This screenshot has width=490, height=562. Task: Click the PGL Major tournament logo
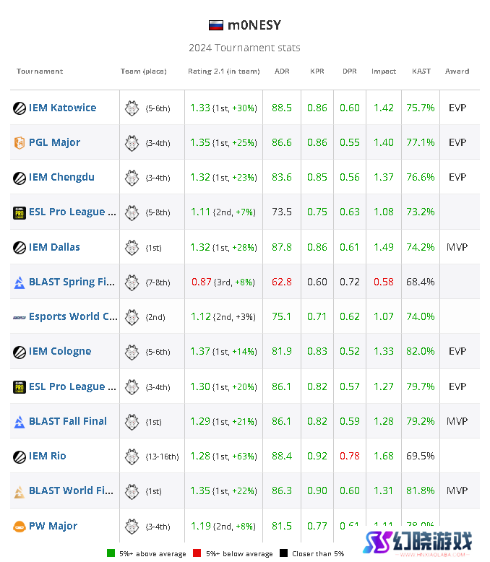point(20,142)
